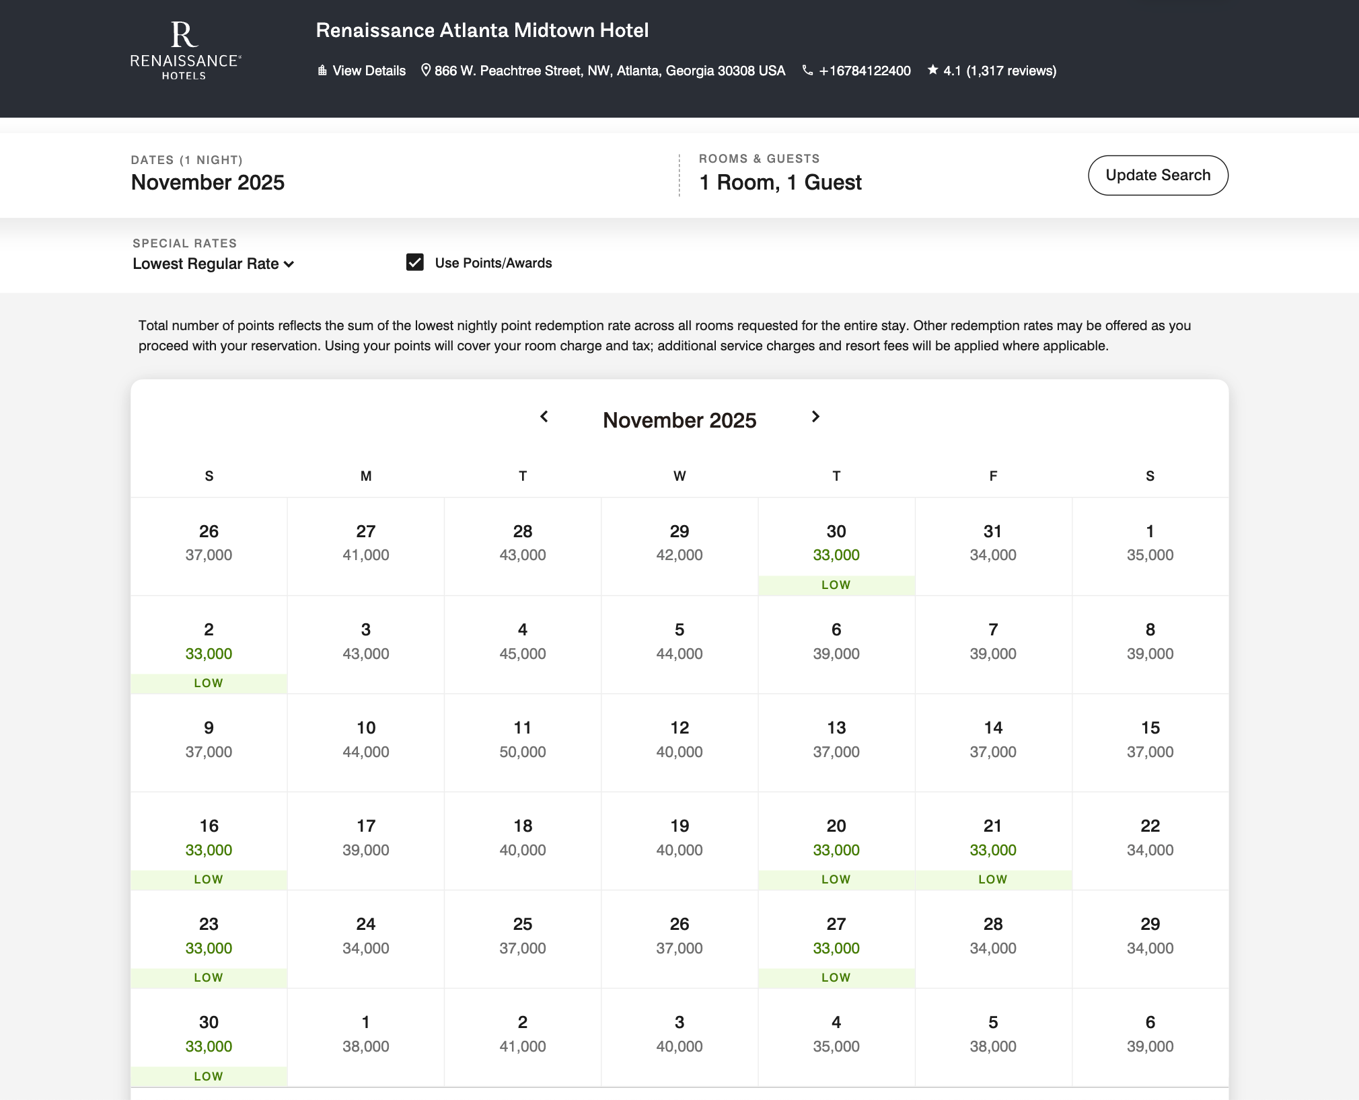Uncheck the Use Points/Awards checkbox

coord(415,262)
